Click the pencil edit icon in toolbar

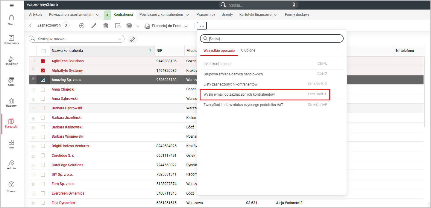tap(94, 26)
